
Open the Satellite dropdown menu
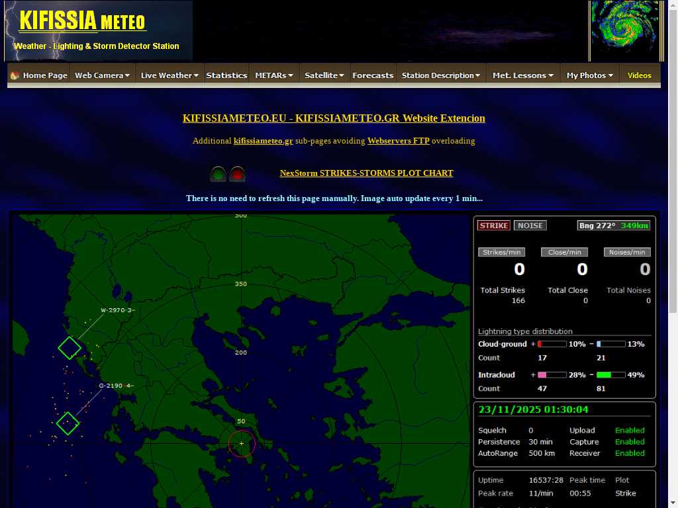[324, 75]
